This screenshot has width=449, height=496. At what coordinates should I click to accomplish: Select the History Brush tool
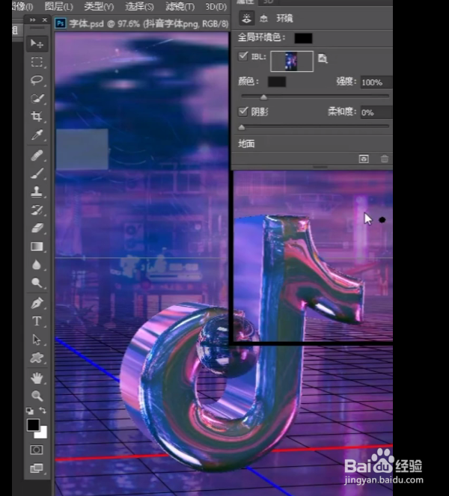(x=37, y=209)
